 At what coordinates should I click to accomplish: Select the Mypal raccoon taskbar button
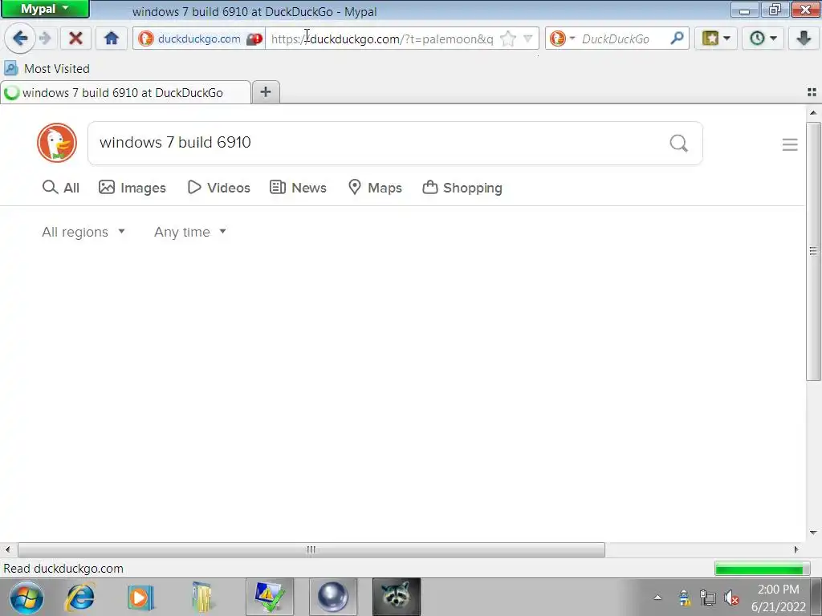(397, 597)
